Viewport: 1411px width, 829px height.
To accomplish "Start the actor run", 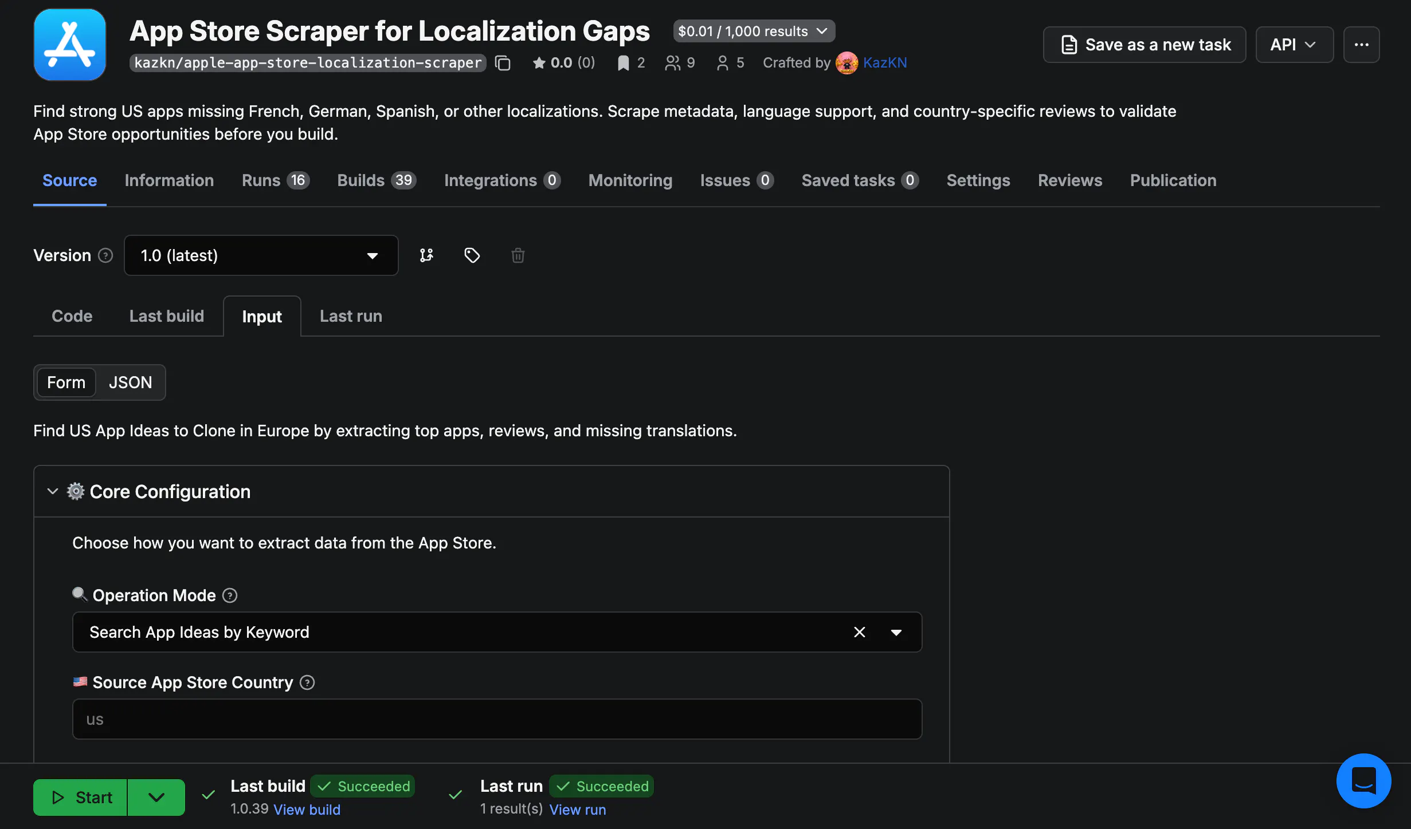I will click(x=80, y=797).
